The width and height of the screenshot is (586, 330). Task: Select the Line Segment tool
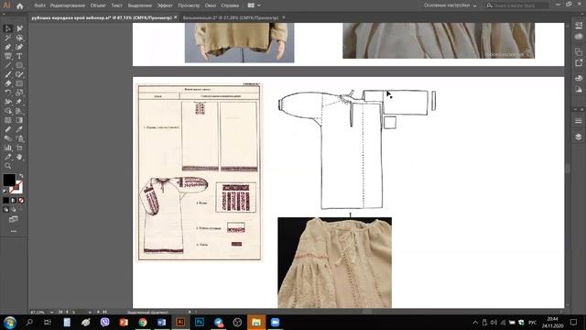(8, 65)
